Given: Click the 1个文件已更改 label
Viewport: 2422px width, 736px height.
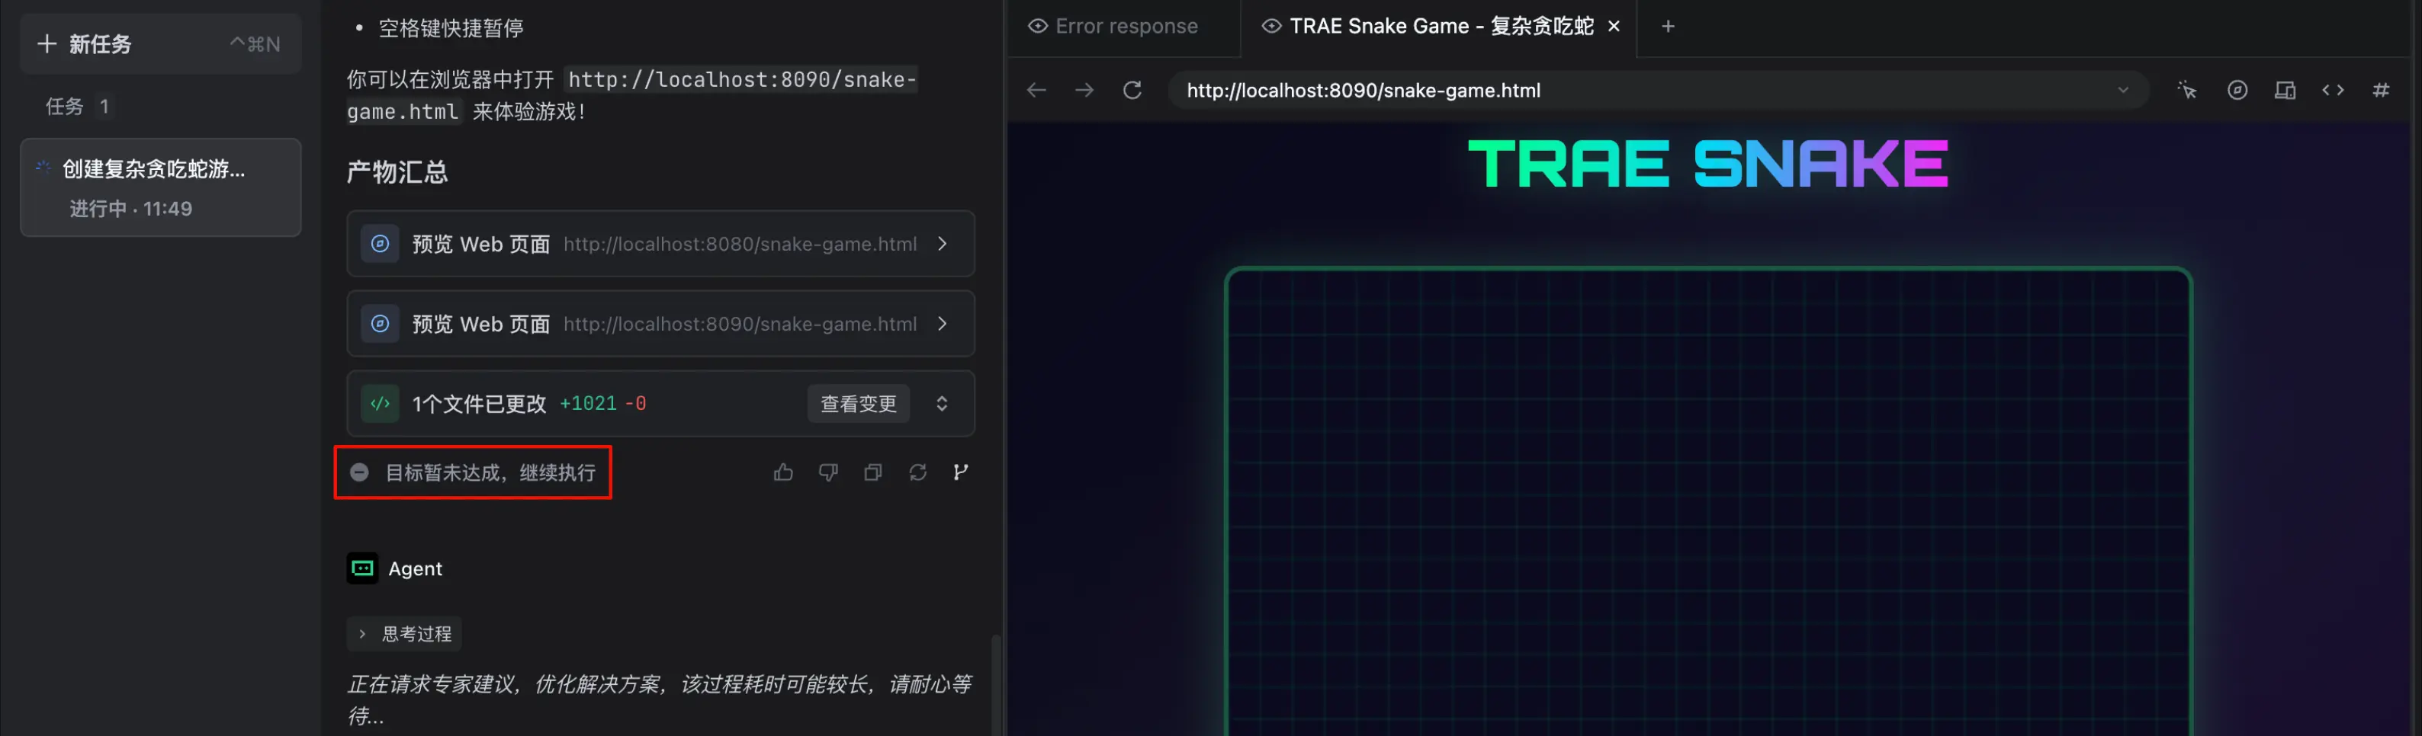Looking at the screenshot, I should tap(480, 404).
